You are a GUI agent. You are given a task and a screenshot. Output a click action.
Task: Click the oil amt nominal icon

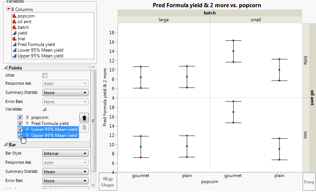15,22
